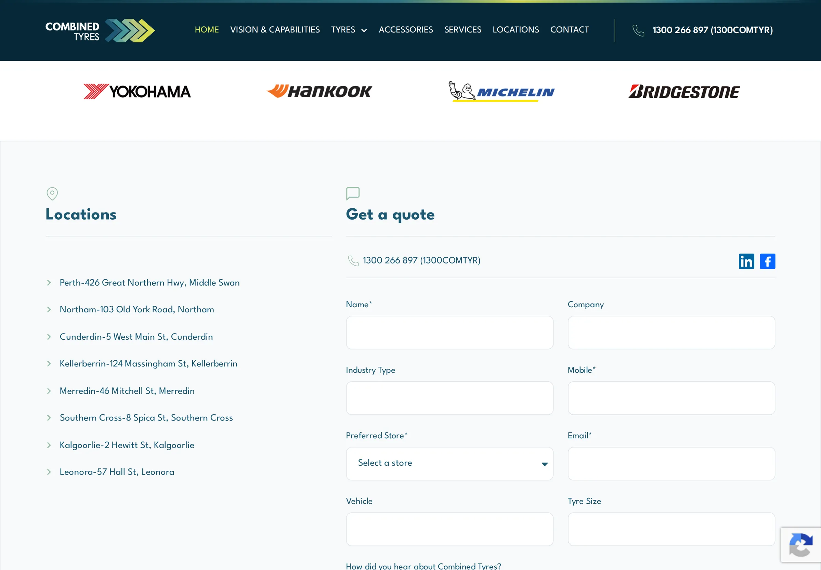Open the LinkedIn icon link

pyautogui.click(x=746, y=261)
